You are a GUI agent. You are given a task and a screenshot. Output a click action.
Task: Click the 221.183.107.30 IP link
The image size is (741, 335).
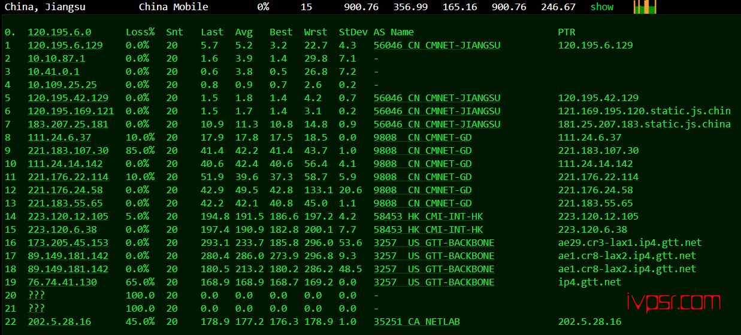(68, 151)
